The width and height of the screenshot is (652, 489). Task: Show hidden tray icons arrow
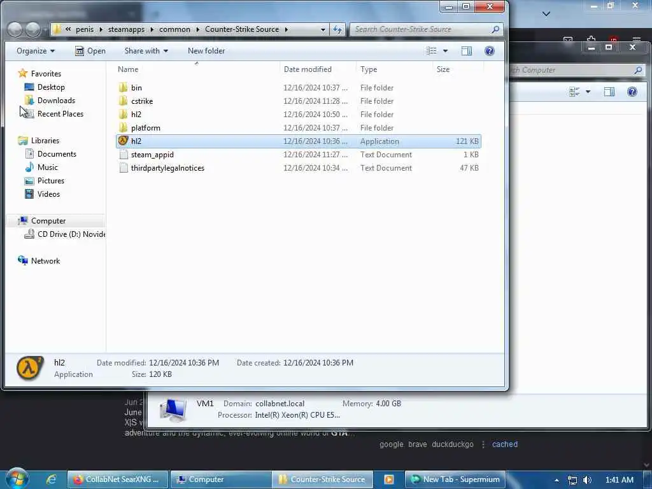point(556,480)
